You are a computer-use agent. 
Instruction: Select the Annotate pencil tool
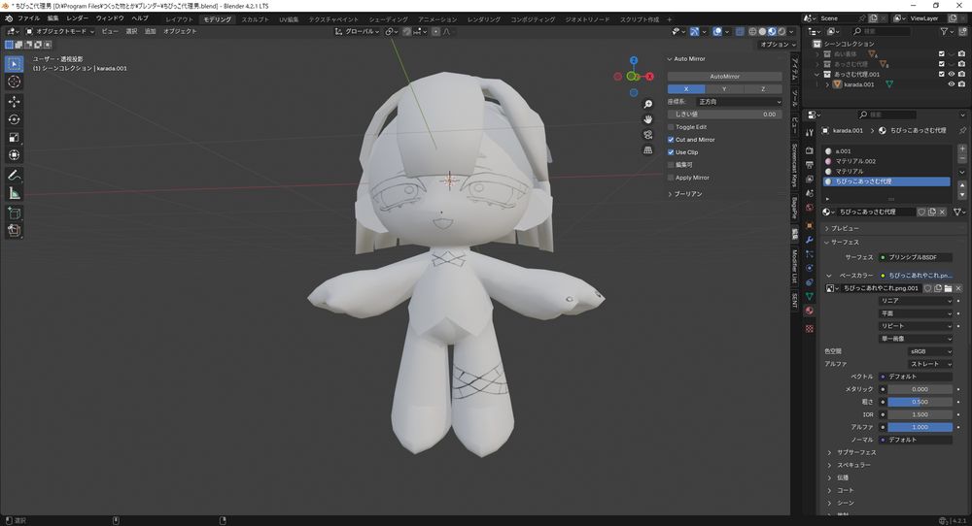click(15, 176)
